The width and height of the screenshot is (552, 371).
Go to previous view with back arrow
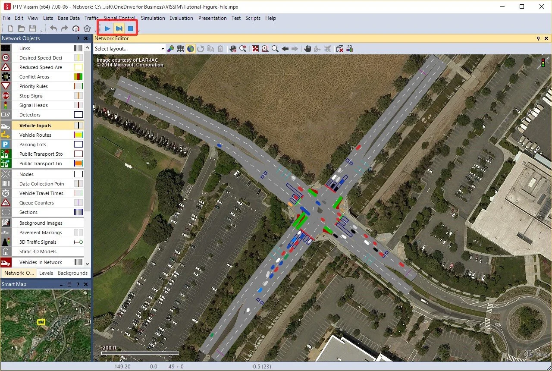[285, 49]
